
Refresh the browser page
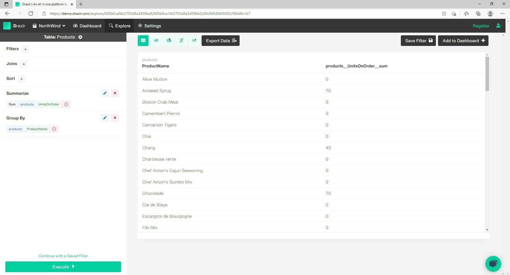[31, 14]
